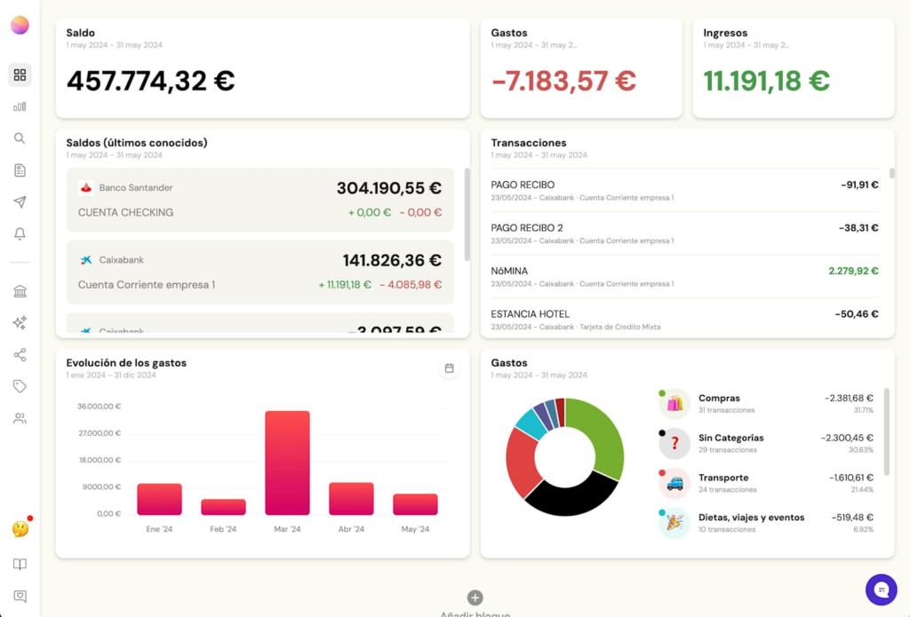Open calendar picker on Evolución de los gastos
Screen dimensions: 910x617
point(449,368)
